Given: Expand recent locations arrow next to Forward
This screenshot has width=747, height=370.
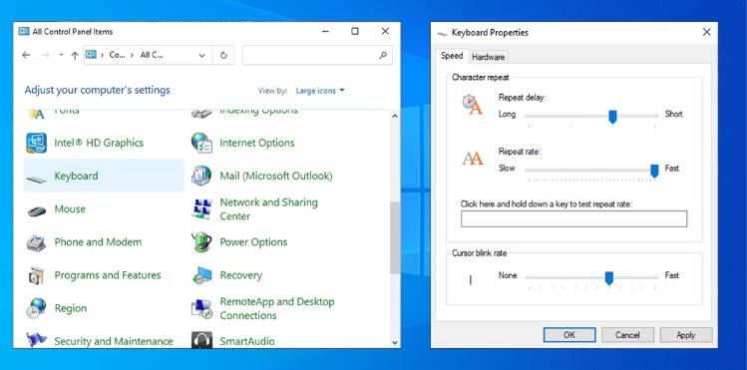Looking at the screenshot, I should click(x=61, y=55).
